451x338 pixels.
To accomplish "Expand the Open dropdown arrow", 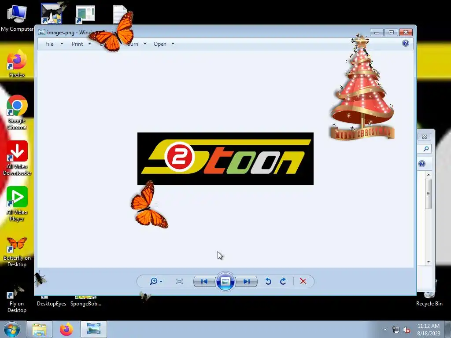I will (x=173, y=44).
